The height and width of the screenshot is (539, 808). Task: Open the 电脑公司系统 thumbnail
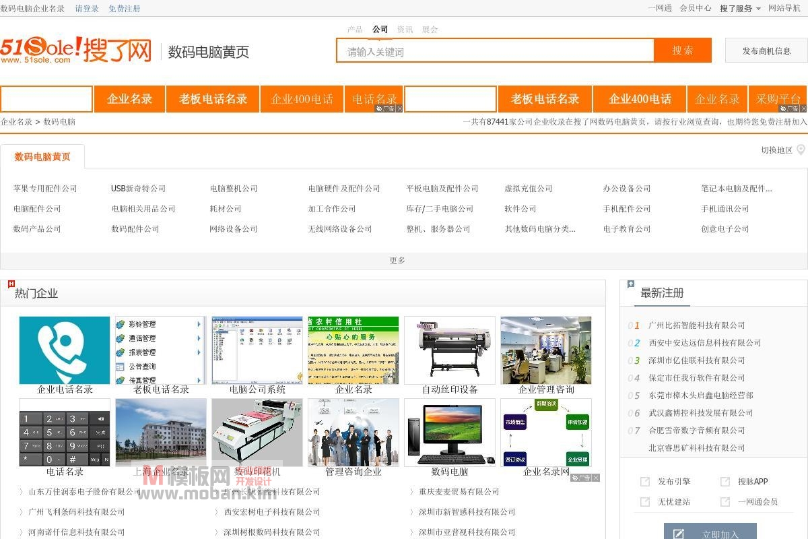pos(257,350)
